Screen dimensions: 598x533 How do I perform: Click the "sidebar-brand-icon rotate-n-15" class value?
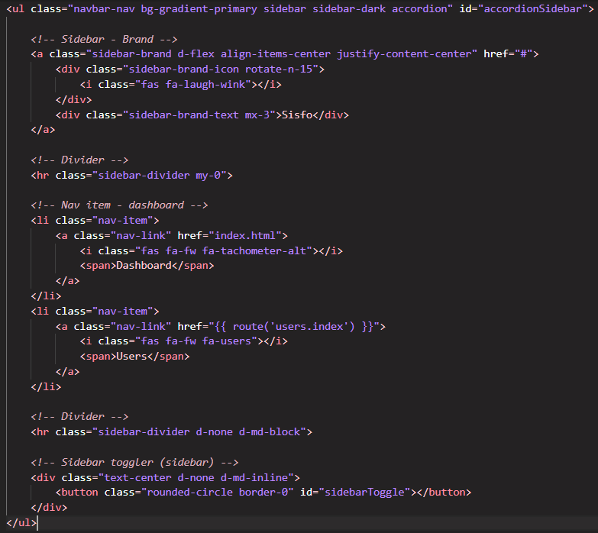(x=220, y=69)
